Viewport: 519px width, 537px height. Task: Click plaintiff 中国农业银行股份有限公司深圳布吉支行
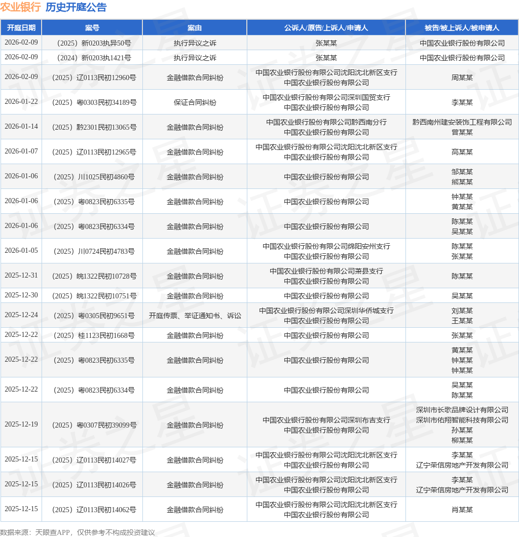tap(326, 420)
